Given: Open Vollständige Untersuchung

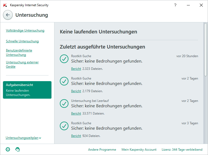Looking at the screenshot, I should (25, 30).
